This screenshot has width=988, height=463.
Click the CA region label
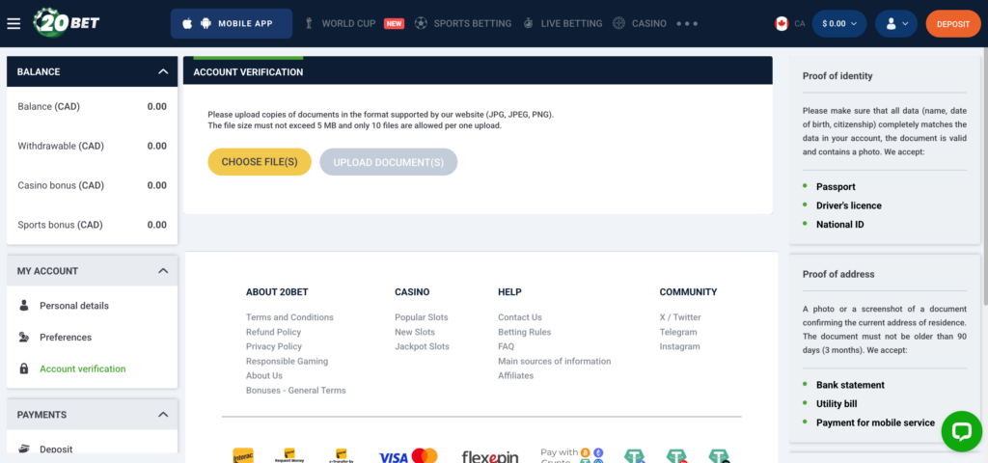point(800,23)
